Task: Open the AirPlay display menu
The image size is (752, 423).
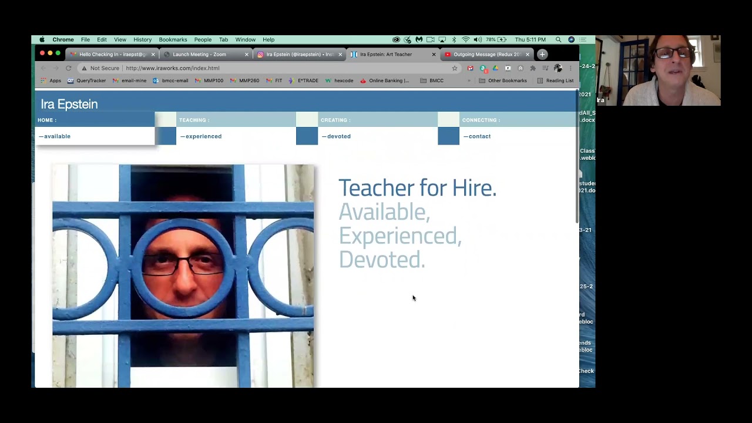Action: coord(442,40)
